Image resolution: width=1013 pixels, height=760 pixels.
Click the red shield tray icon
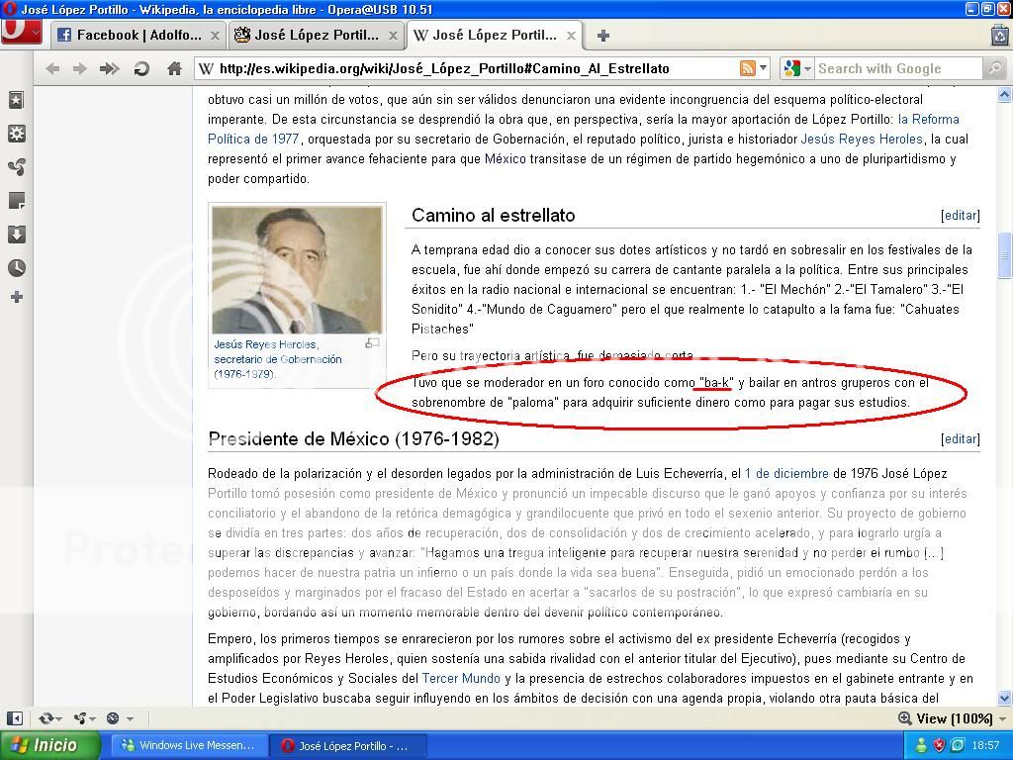940,745
